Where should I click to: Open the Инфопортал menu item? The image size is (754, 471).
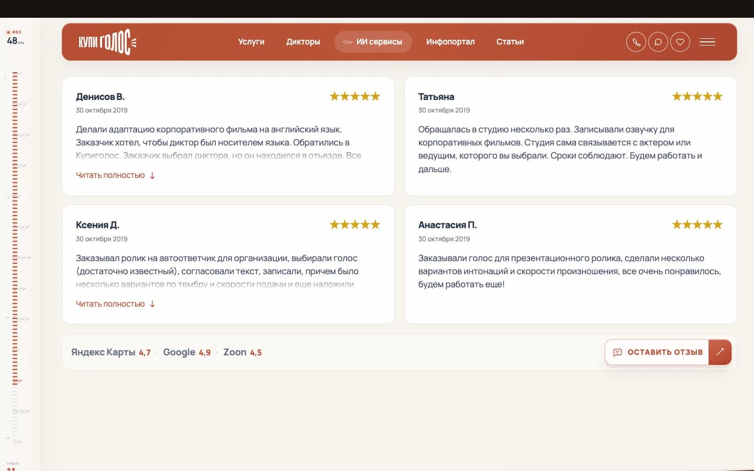click(x=450, y=42)
